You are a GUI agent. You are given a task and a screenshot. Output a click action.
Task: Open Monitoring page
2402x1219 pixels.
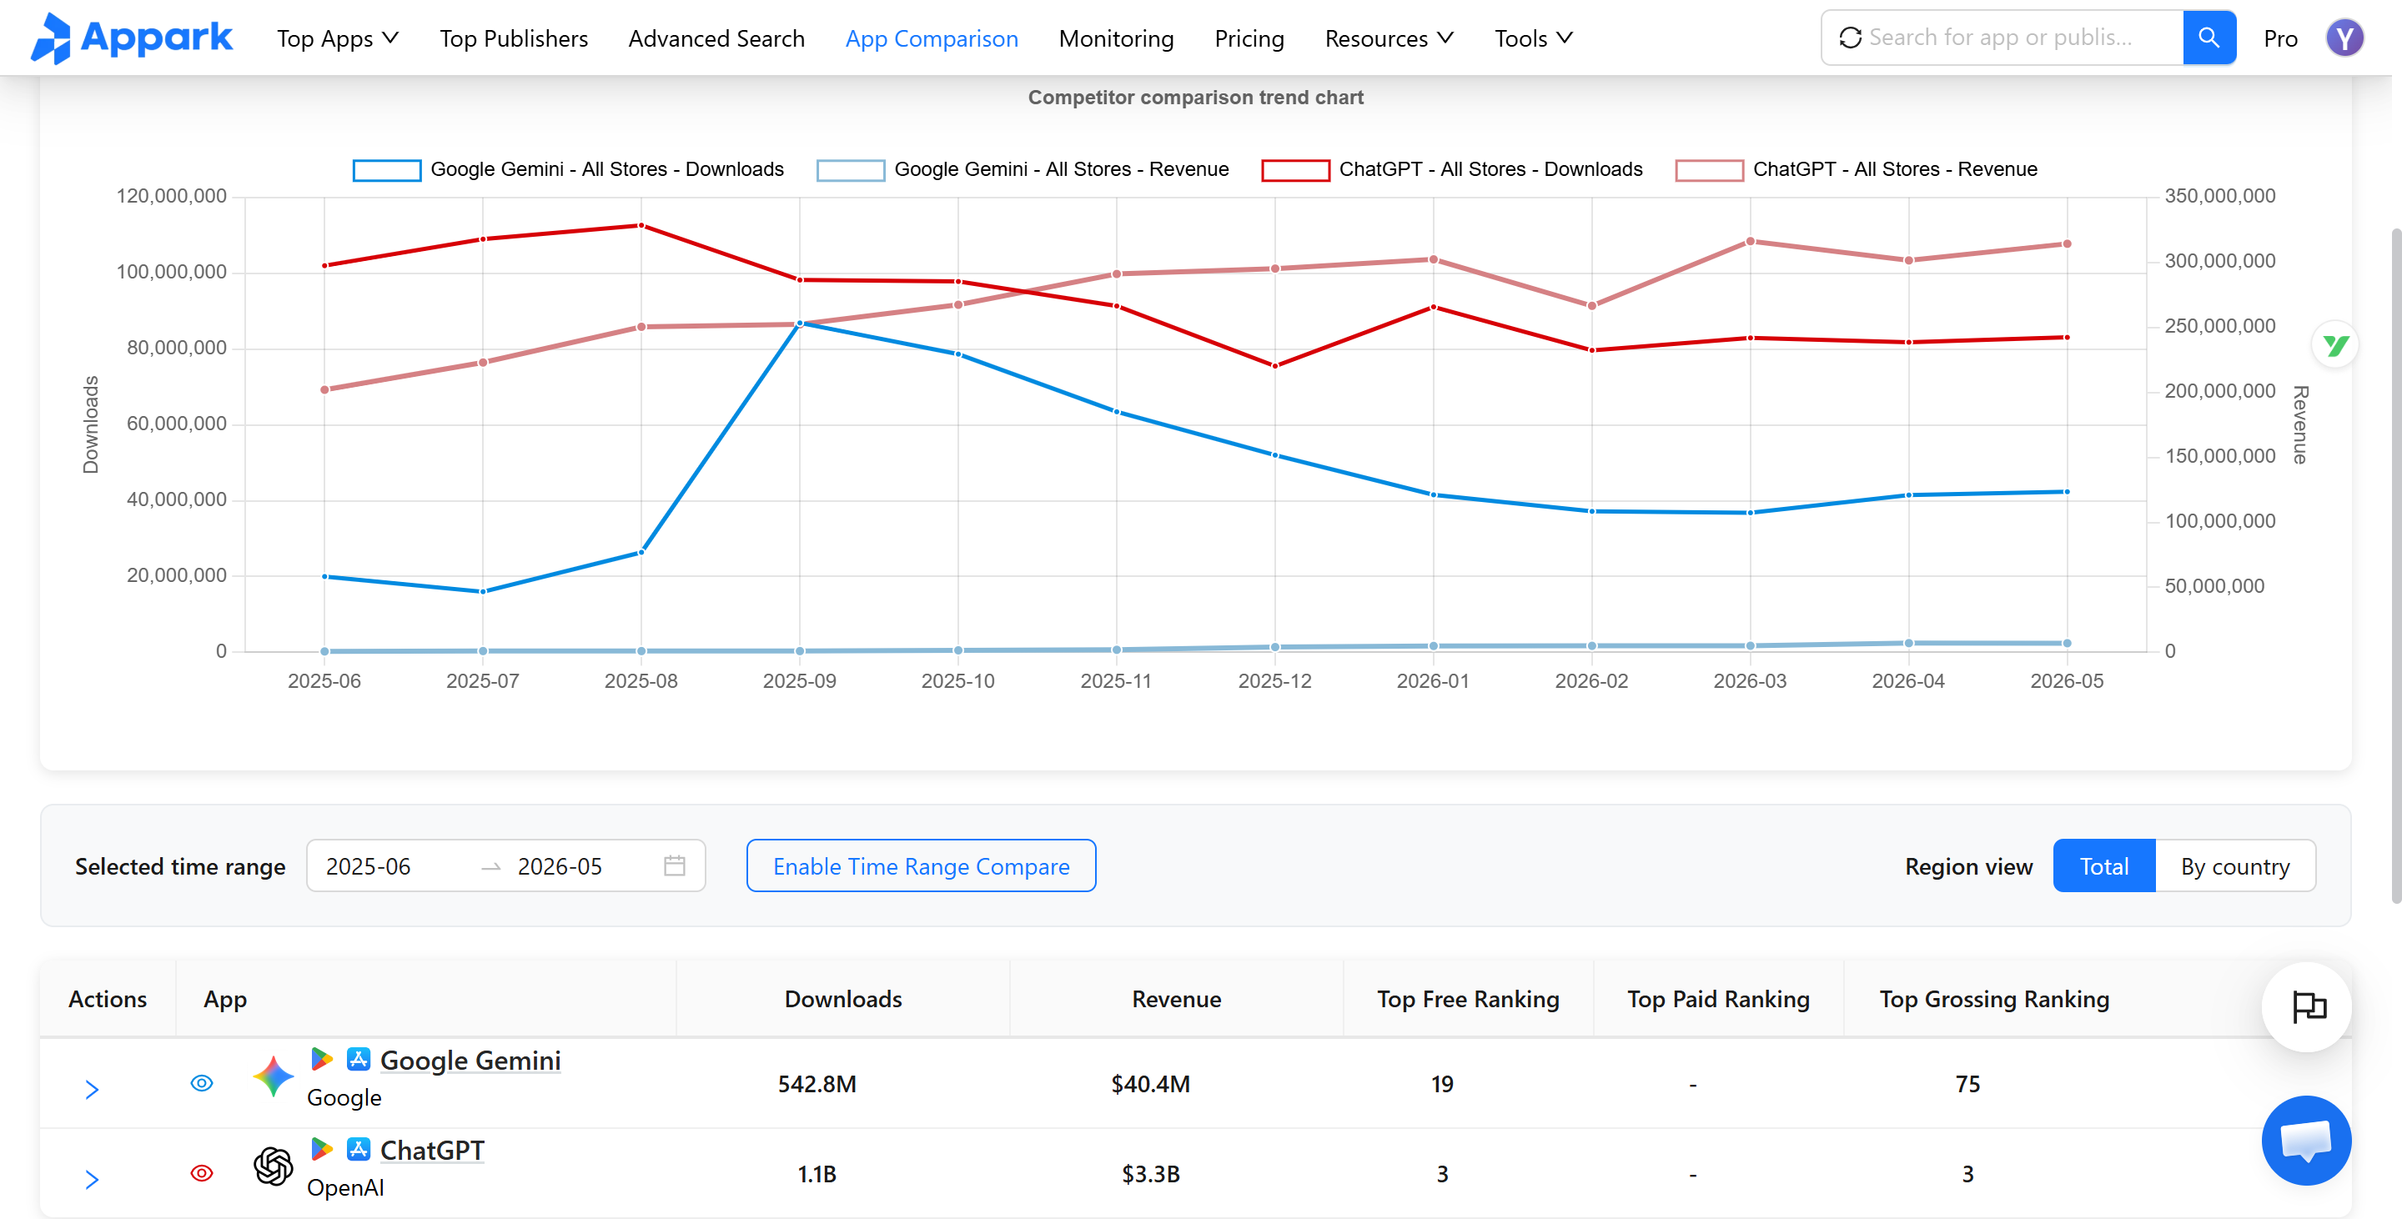click(1116, 38)
